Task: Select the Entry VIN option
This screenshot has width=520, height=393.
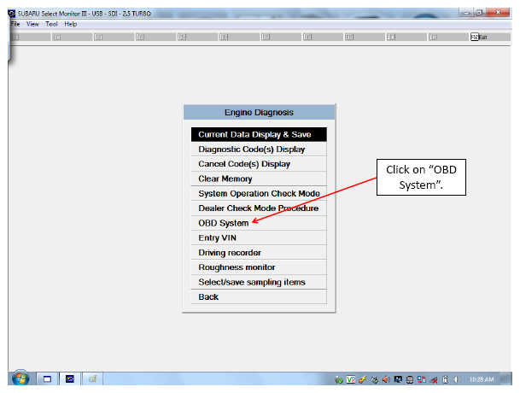Action: point(259,238)
